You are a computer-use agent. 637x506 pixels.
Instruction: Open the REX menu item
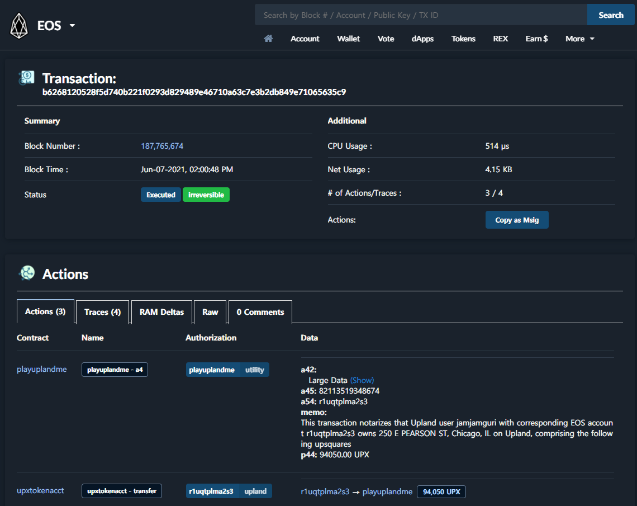500,39
